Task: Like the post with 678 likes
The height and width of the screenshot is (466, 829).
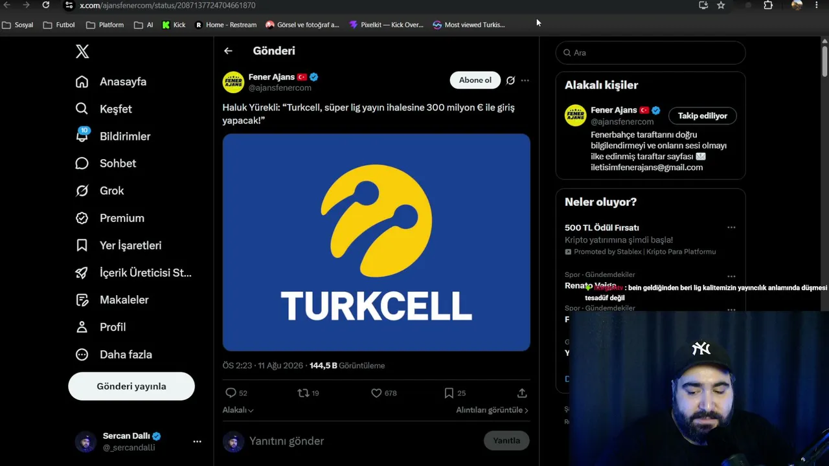Action: pyautogui.click(x=376, y=393)
